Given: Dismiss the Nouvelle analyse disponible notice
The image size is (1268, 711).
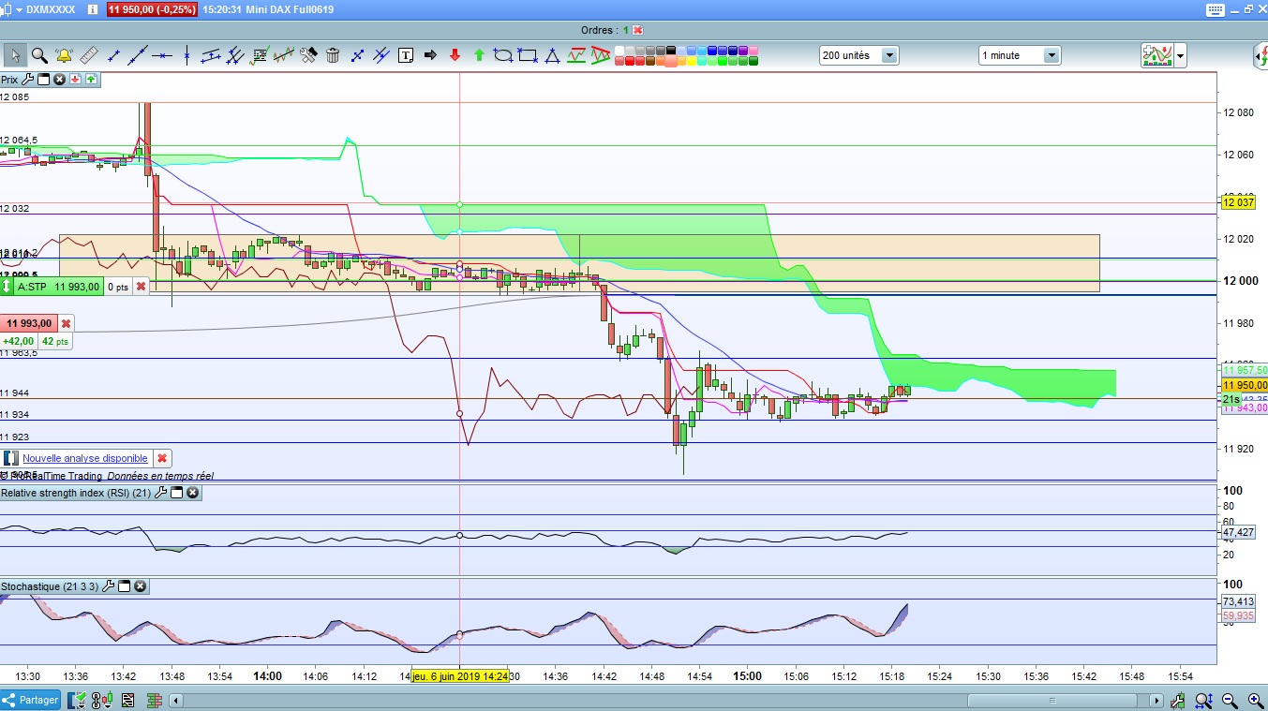Looking at the screenshot, I should pos(162,458).
